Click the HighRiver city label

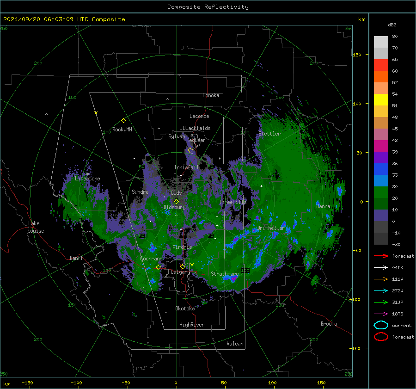tap(191, 325)
